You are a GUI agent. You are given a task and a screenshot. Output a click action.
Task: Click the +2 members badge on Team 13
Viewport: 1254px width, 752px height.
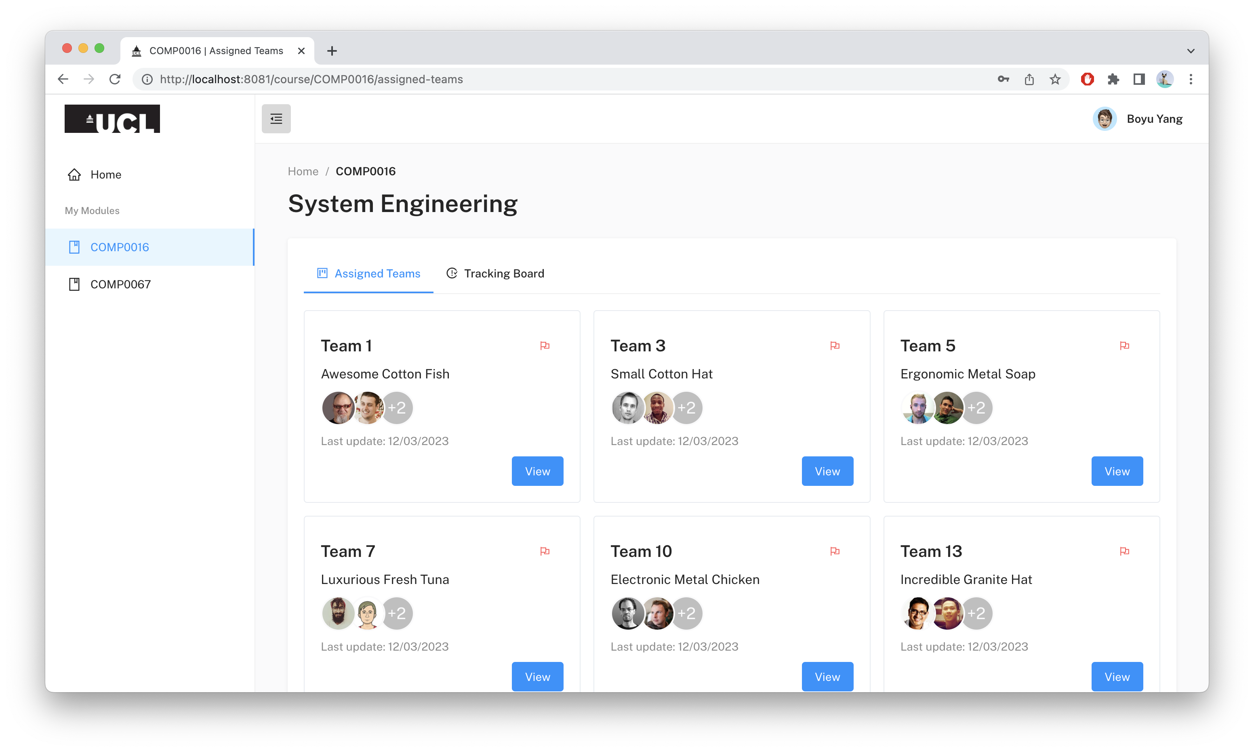976,613
